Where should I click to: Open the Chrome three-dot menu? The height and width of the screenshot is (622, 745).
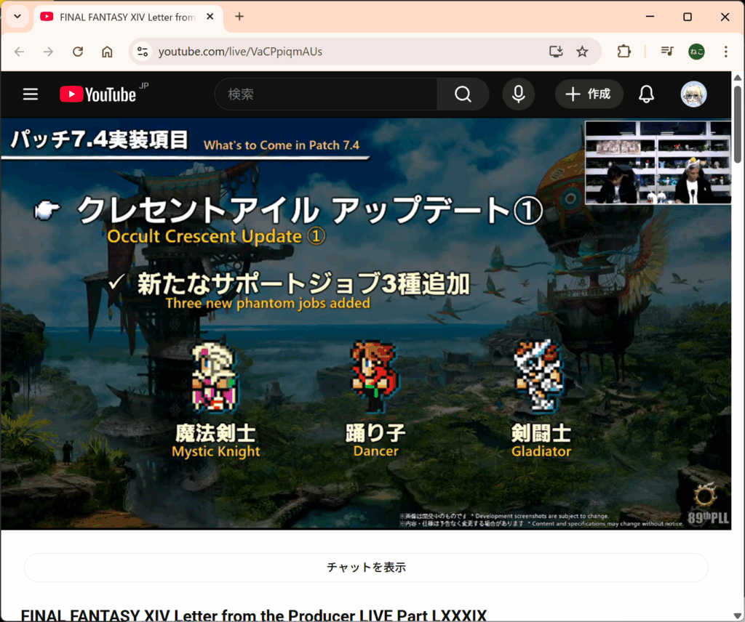tap(725, 52)
